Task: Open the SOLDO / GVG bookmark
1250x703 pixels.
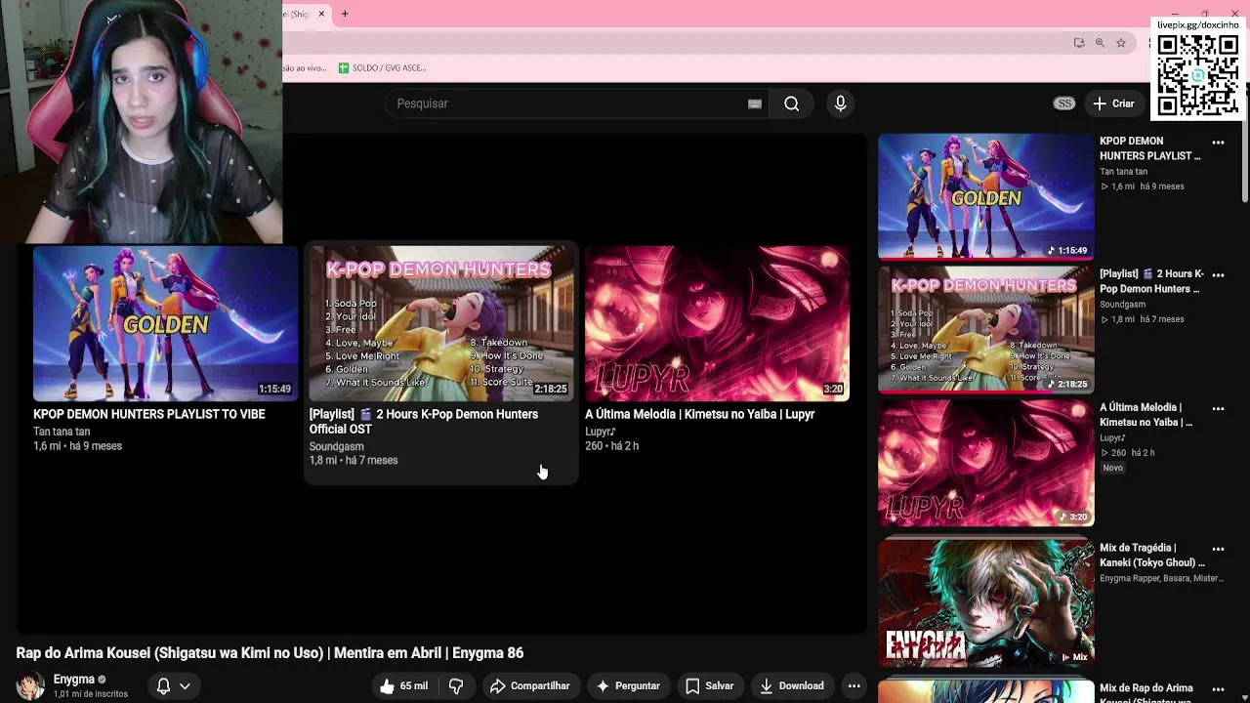Action: coord(382,68)
